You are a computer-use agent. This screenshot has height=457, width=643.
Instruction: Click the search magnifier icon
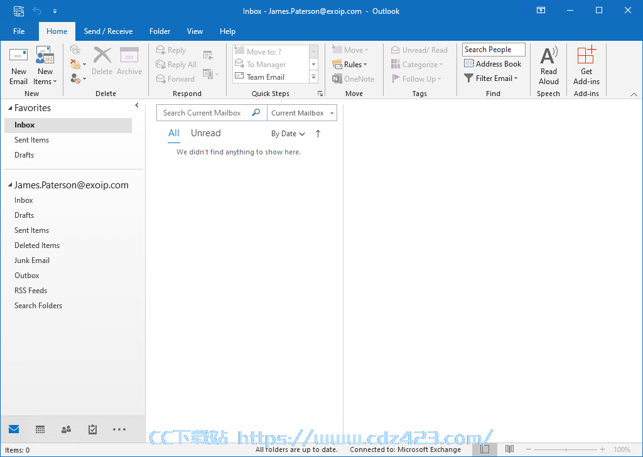pyautogui.click(x=256, y=112)
